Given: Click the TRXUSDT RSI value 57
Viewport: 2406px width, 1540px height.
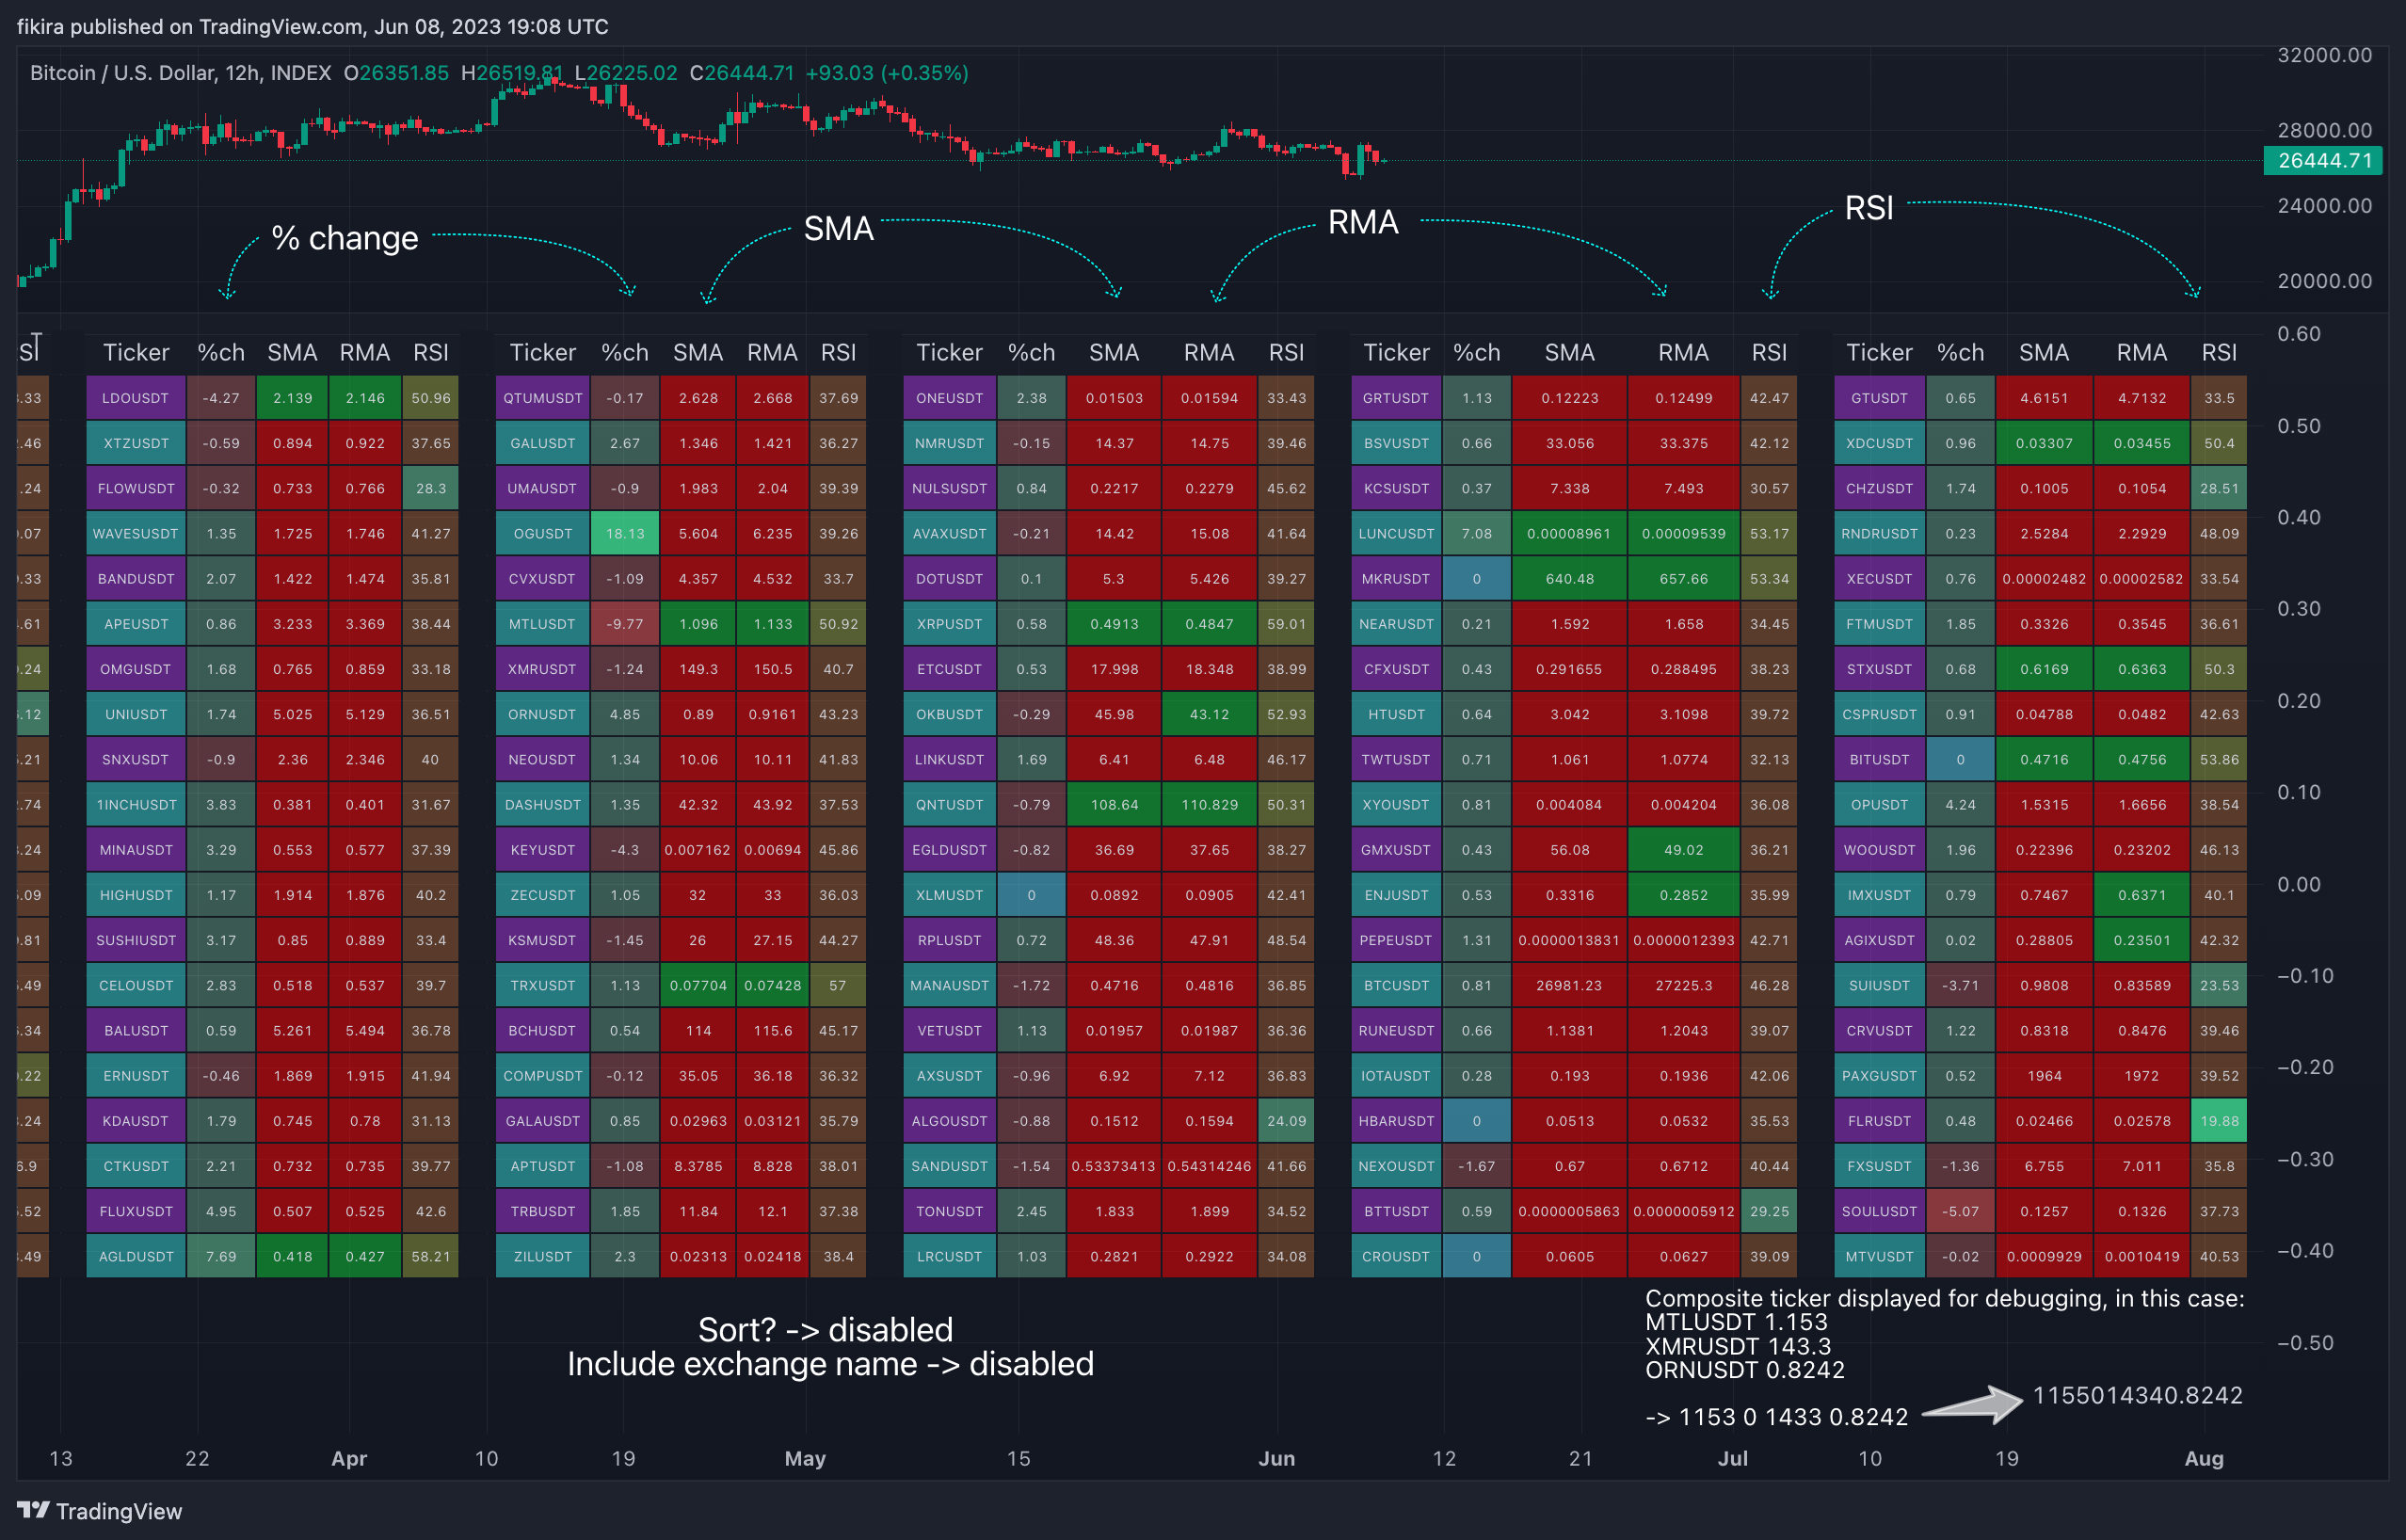Looking at the screenshot, I should [x=838, y=985].
